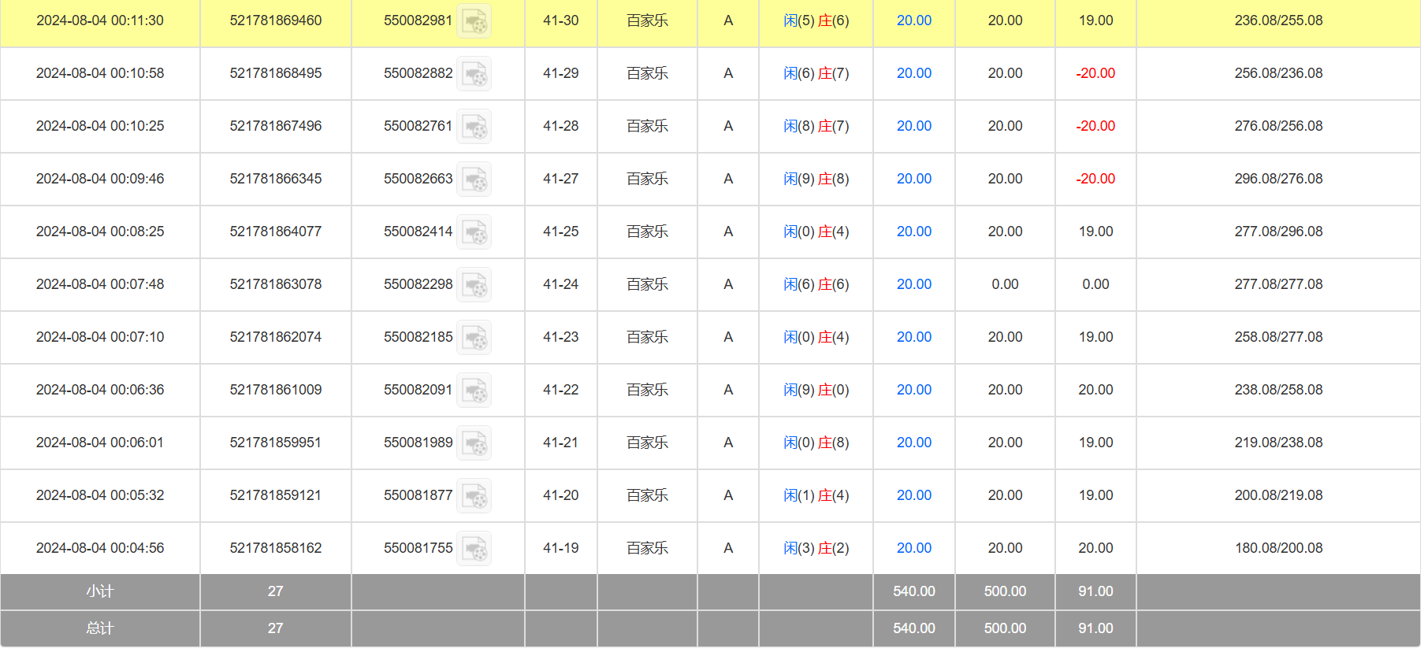The width and height of the screenshot is (1428, 652).
Task: Play recording icon for round 550082663
Action: 474,180
